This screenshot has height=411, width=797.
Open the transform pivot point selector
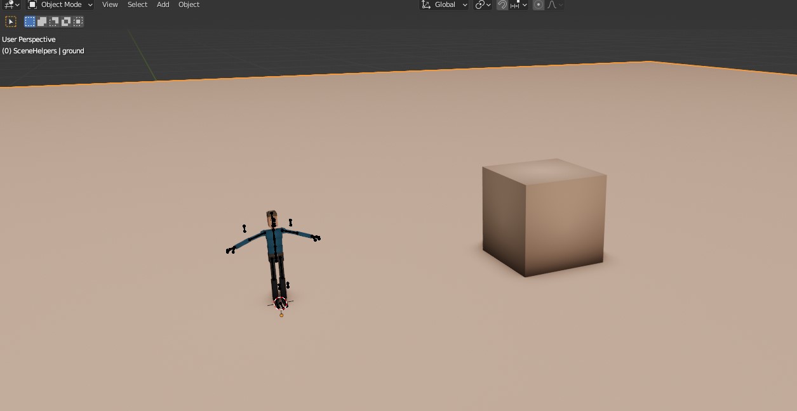coord(483,4)
